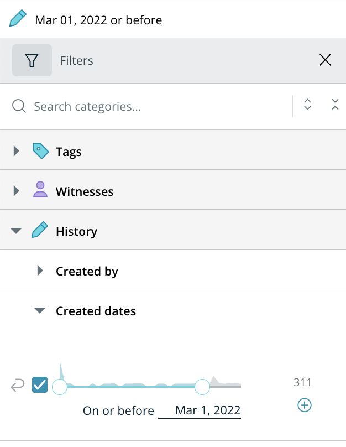Click the right date range slider handle
Viewport: 346px width, 447px height.
pyautogui.click(x=202, y=387)
